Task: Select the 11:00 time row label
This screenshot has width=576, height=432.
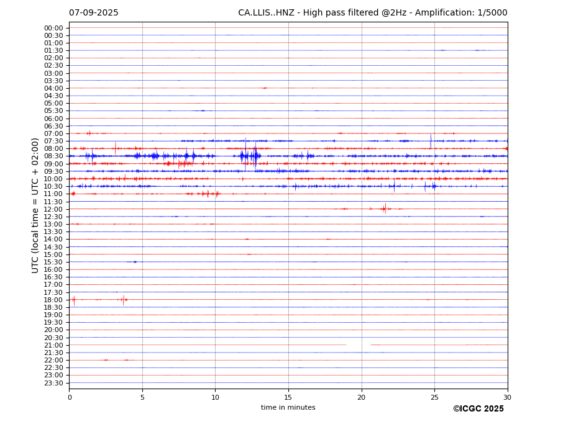Action: [53, 194]
